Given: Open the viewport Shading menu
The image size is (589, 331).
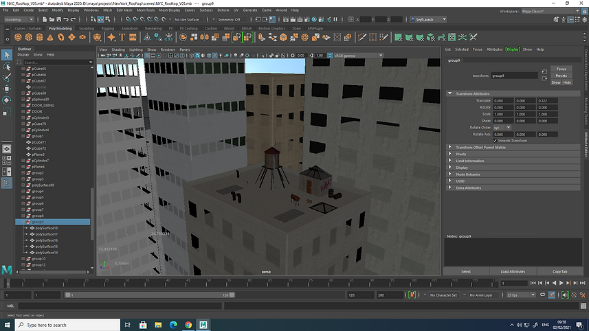Looking at the screenshot, I should coord(118,49).
